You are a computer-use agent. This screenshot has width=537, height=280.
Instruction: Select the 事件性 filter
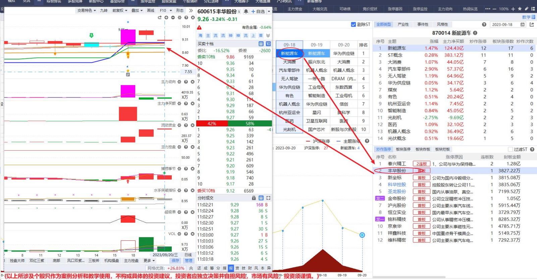(423, 24)
